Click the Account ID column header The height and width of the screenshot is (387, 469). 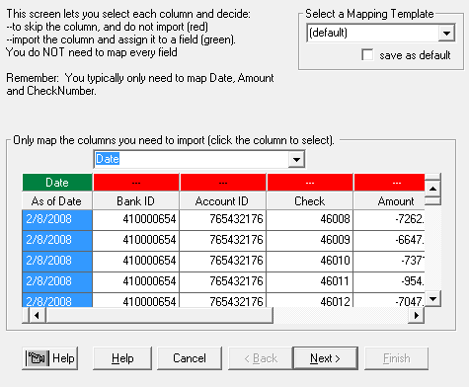[x=223, y=200]
